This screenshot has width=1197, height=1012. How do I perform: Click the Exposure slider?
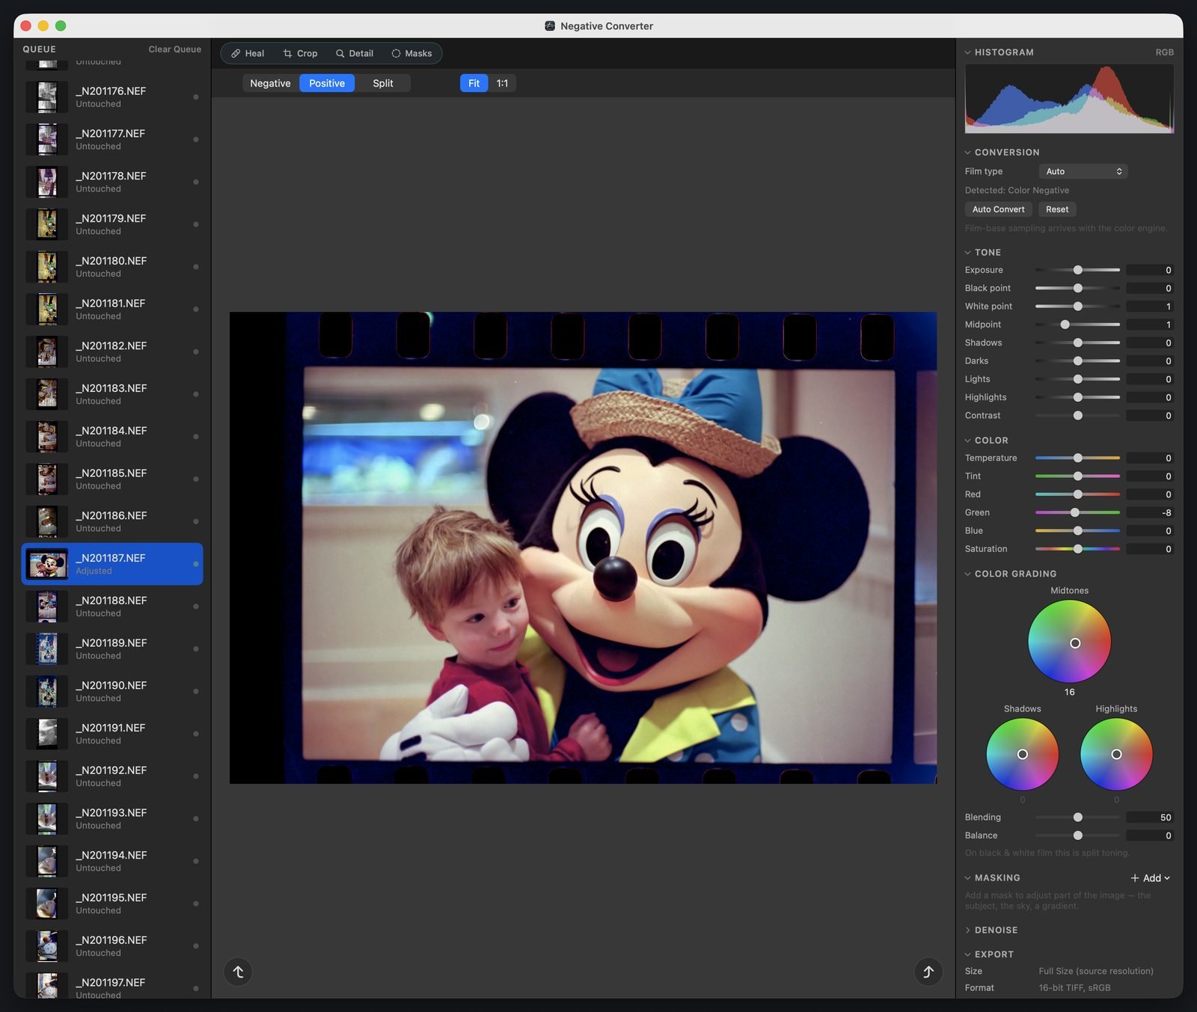[1077, 270]
